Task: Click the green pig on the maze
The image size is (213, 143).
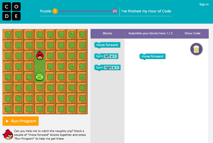Action: point(40,77)
